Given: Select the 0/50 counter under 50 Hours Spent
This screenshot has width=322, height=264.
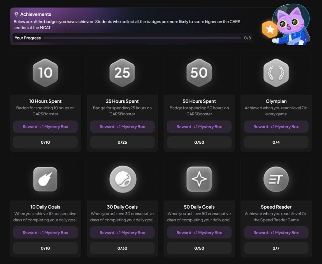Looking at the screenshot, I should point(199,142).
